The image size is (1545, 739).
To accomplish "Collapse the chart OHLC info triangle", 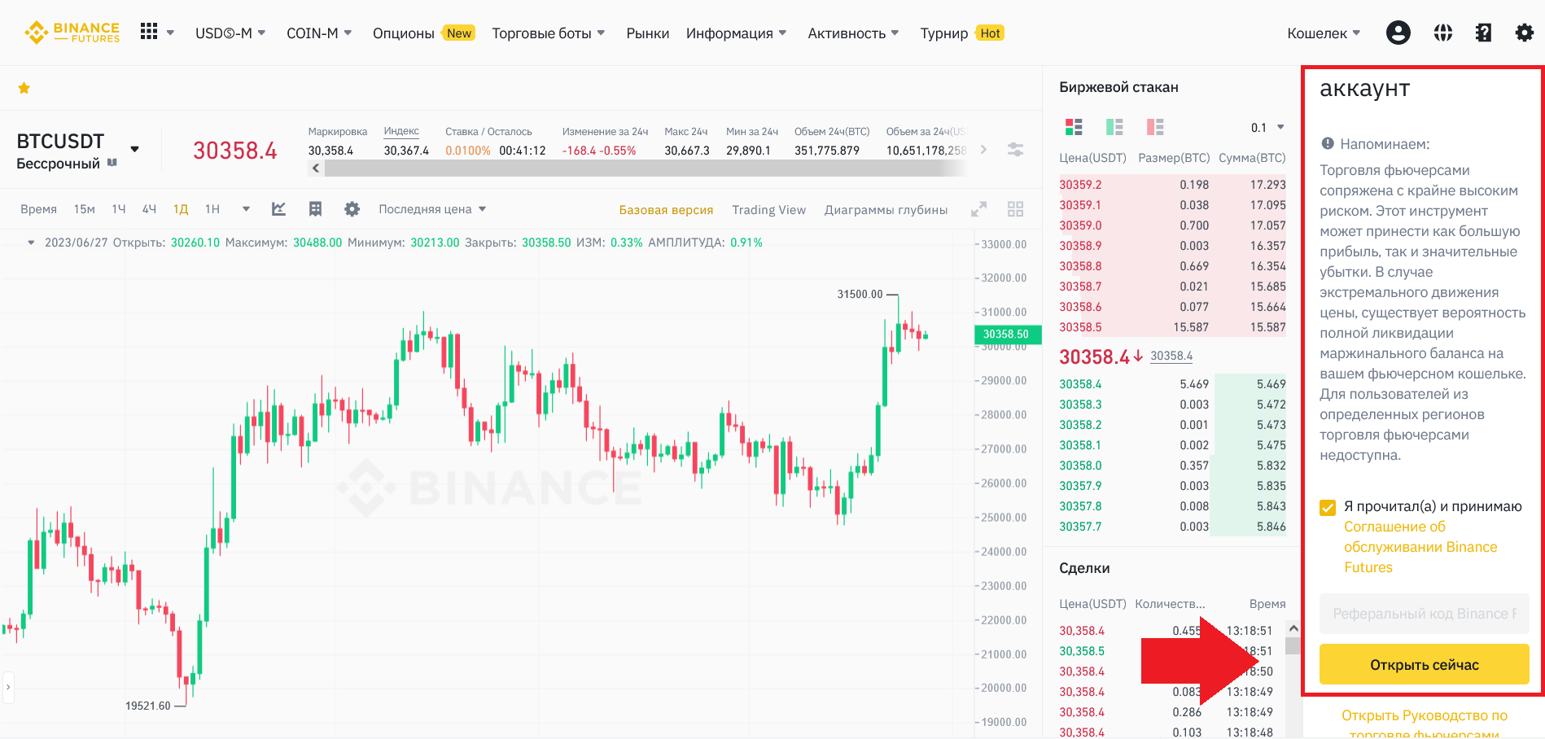I will click(31, 243).
